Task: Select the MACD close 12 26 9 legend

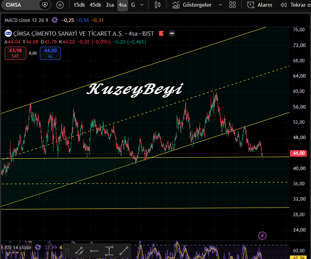Action: (x=27, y=20)
